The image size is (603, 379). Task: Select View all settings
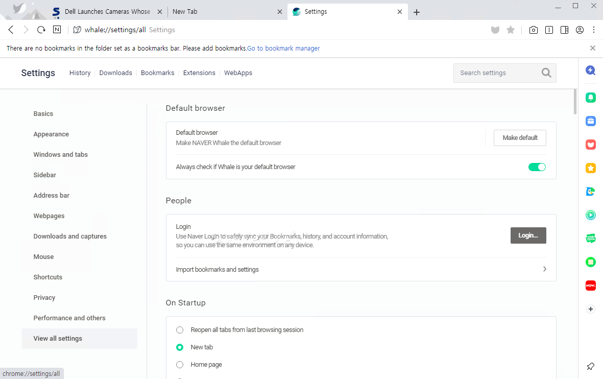[x=80, y=339]
